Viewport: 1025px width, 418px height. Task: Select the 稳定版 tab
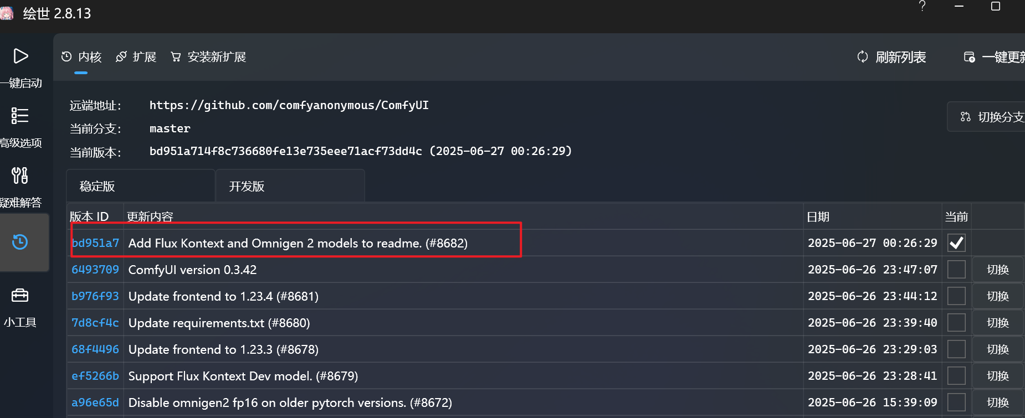pyautogui.click(x=141, y=186)
